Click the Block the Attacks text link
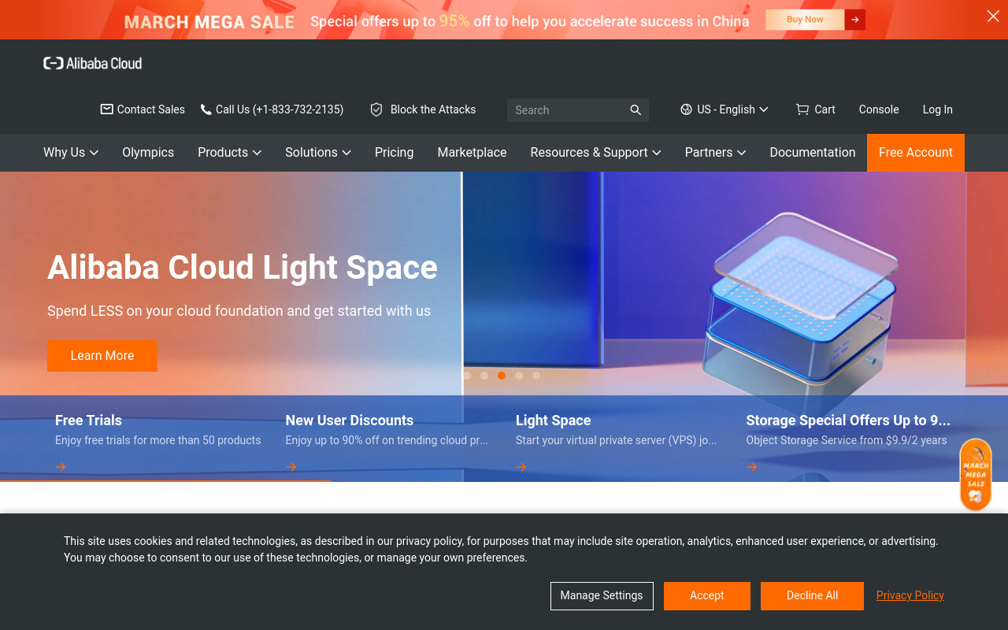1008x630 pixels. 433,109
